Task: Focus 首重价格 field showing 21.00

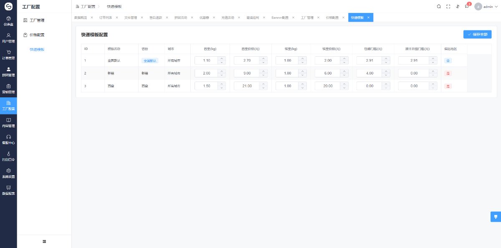Action: (247, 86)
